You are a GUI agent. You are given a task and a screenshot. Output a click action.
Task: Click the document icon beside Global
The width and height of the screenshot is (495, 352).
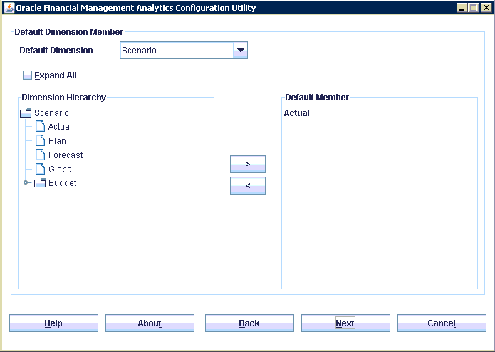tap(40, 169)
